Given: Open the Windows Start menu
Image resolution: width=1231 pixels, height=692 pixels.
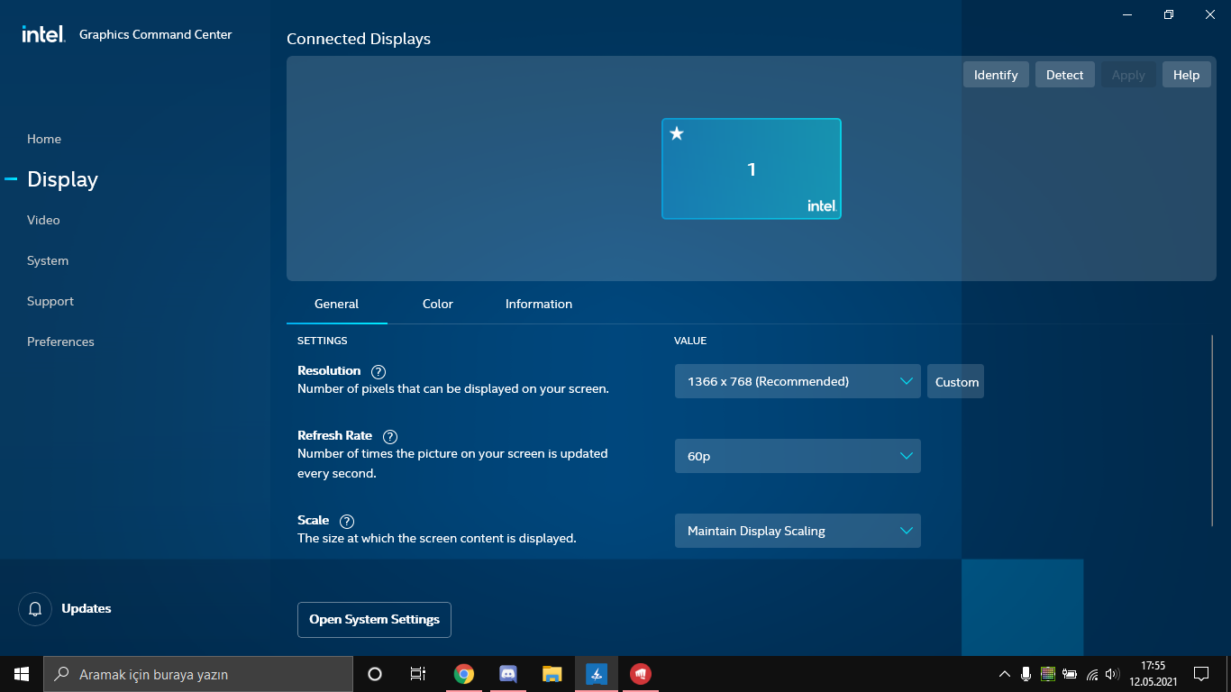Looking at the screenshot, I should (22, 674).
